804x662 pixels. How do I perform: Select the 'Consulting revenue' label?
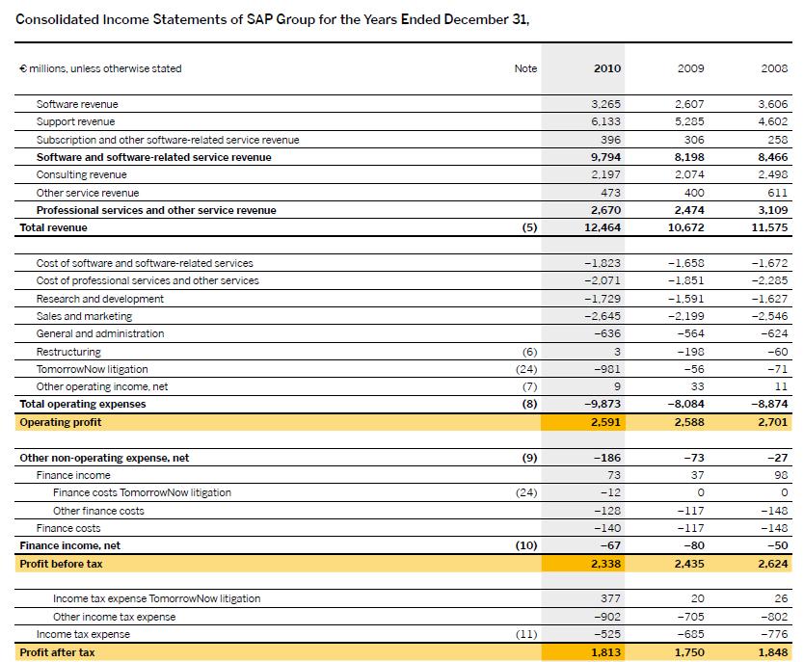coord(81,174)
